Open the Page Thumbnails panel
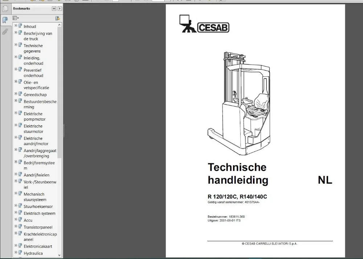The width and height of the screenshot is (363, 259). 5,9
